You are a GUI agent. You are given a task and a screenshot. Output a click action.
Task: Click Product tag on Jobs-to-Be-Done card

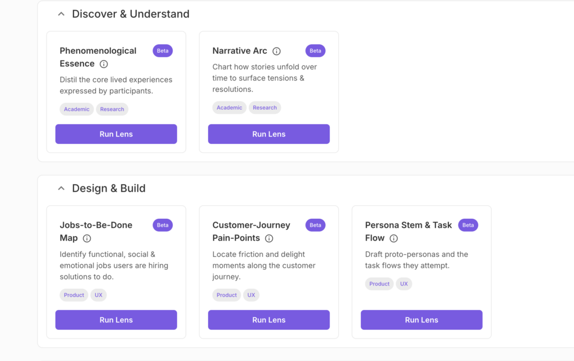click(74, 295)
